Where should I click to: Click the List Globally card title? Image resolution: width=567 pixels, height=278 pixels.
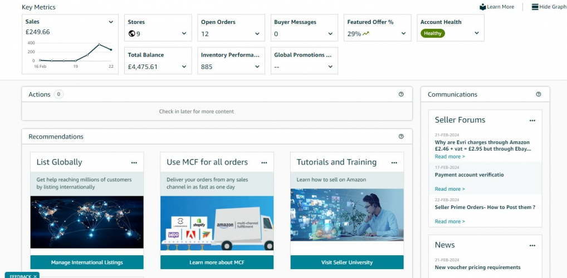click(59, 162)
